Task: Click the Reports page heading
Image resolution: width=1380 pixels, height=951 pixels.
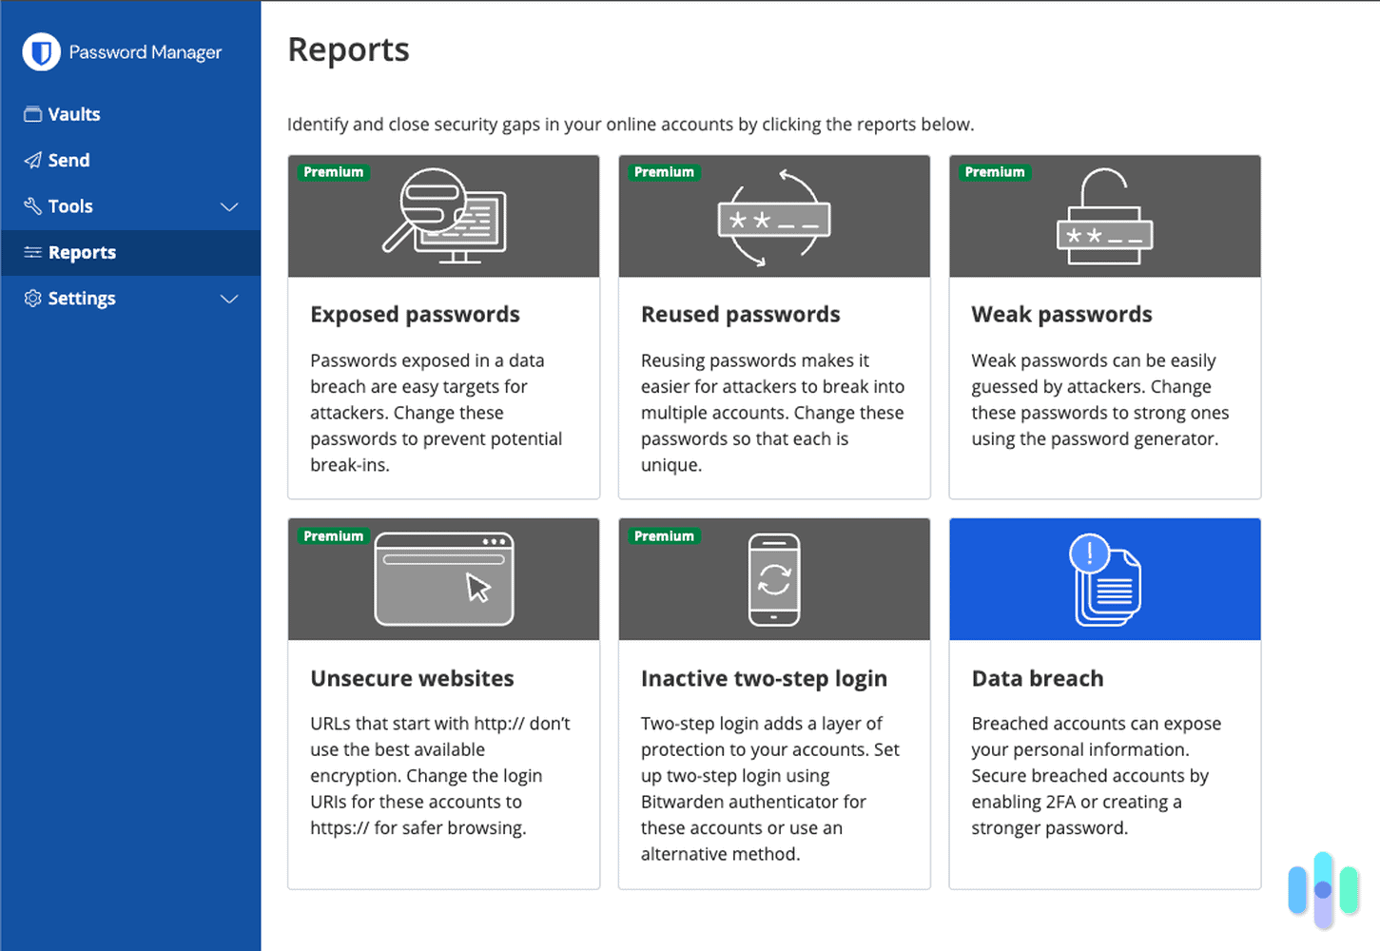Action: click(x=349, y=49)
